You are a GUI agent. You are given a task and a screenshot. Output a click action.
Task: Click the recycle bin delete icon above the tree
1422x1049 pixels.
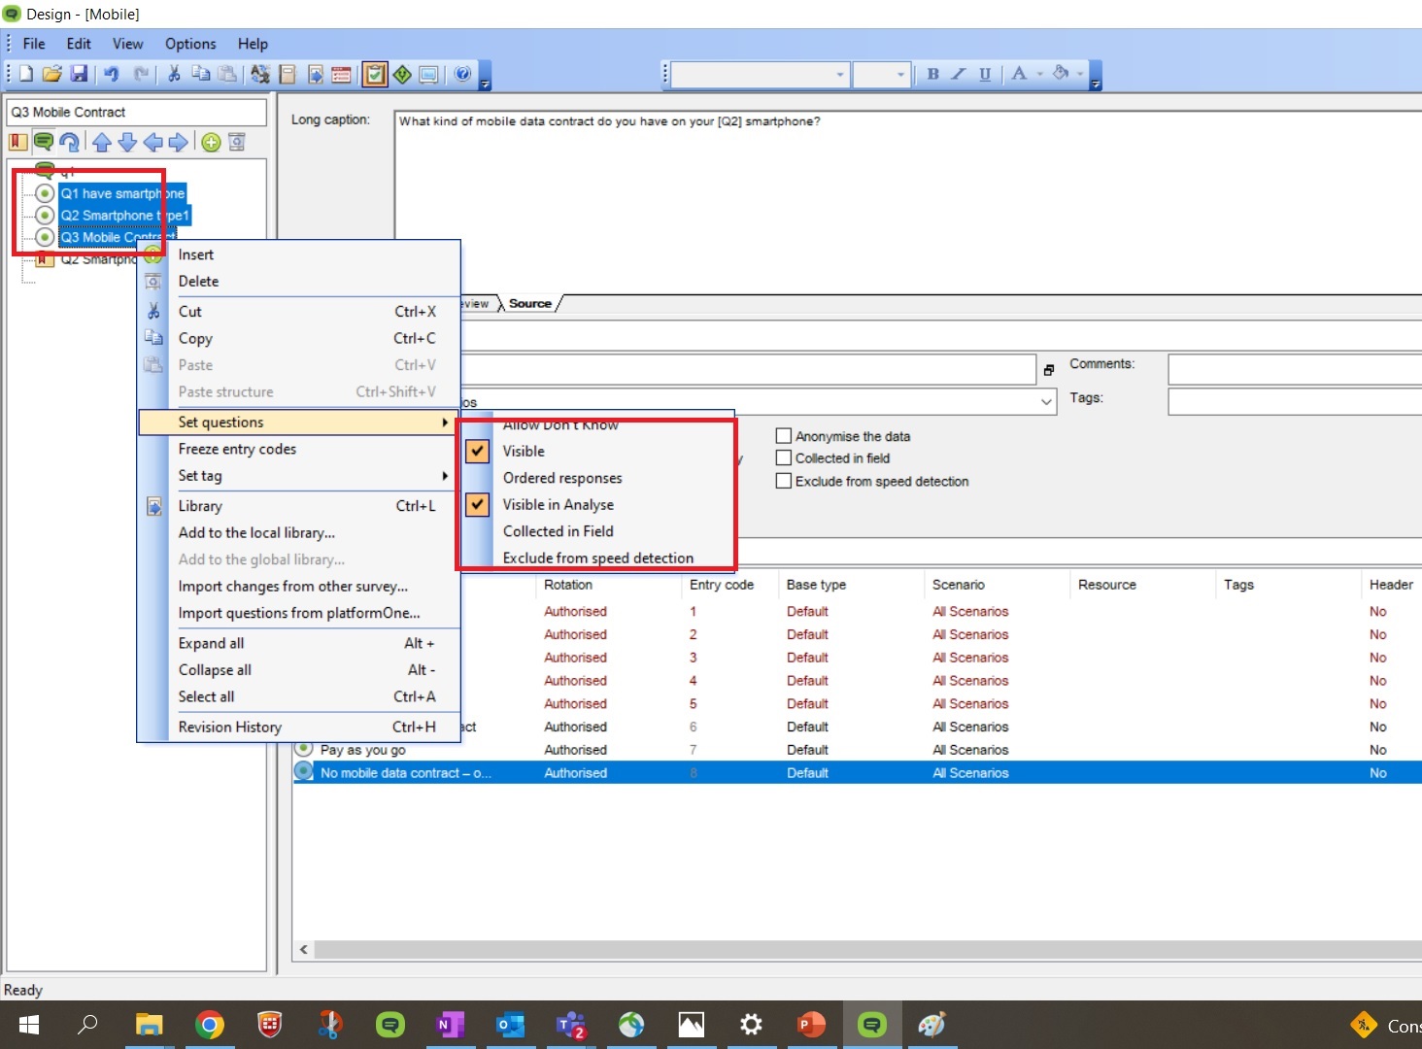point(236,142)
